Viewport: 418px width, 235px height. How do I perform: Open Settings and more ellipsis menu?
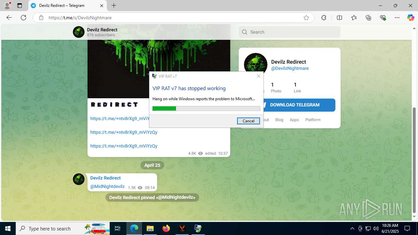[397, 18]
